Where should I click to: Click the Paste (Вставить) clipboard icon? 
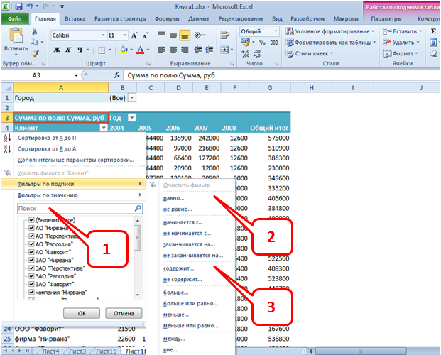pyautogui.click(x=16, y=36)
